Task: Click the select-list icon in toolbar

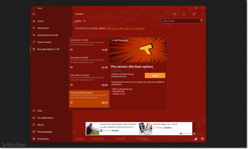Action: (174, 14)
